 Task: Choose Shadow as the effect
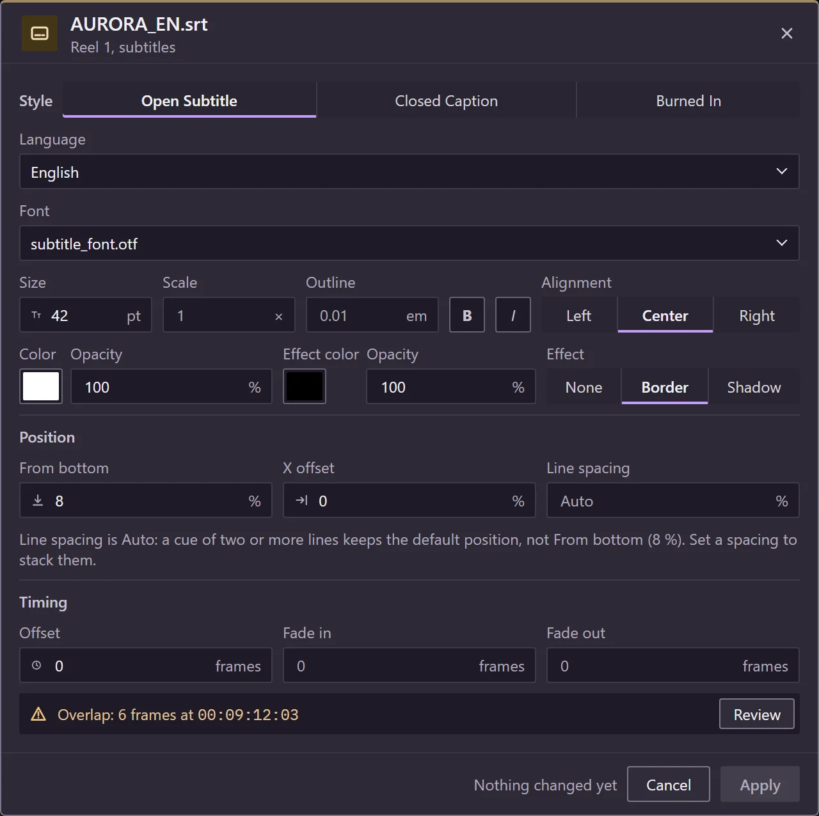tap(754, 387)
